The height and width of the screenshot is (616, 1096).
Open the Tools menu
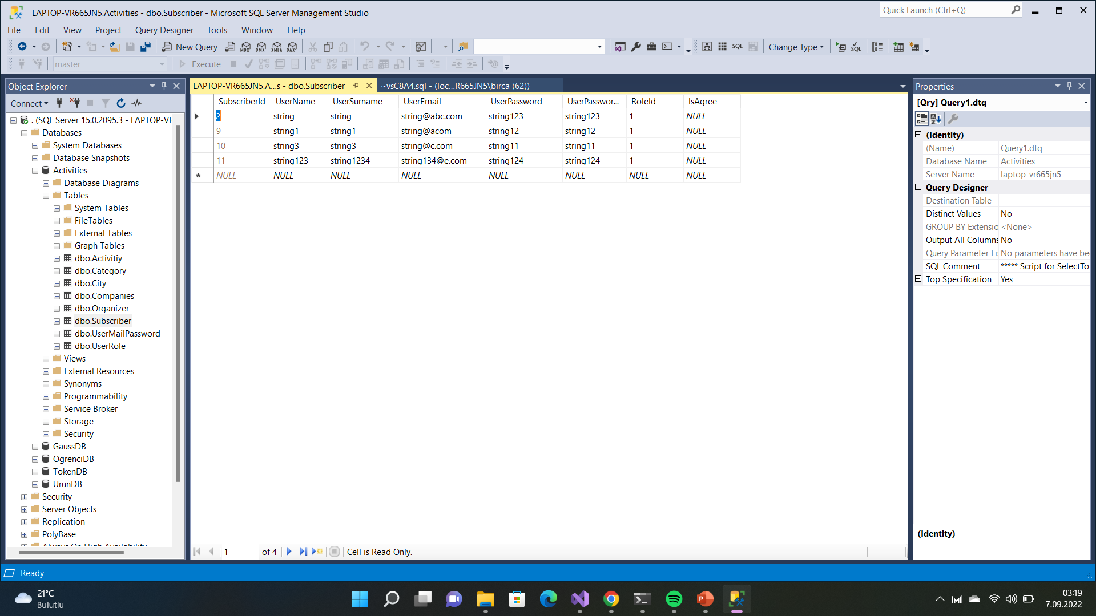(217, 30)
